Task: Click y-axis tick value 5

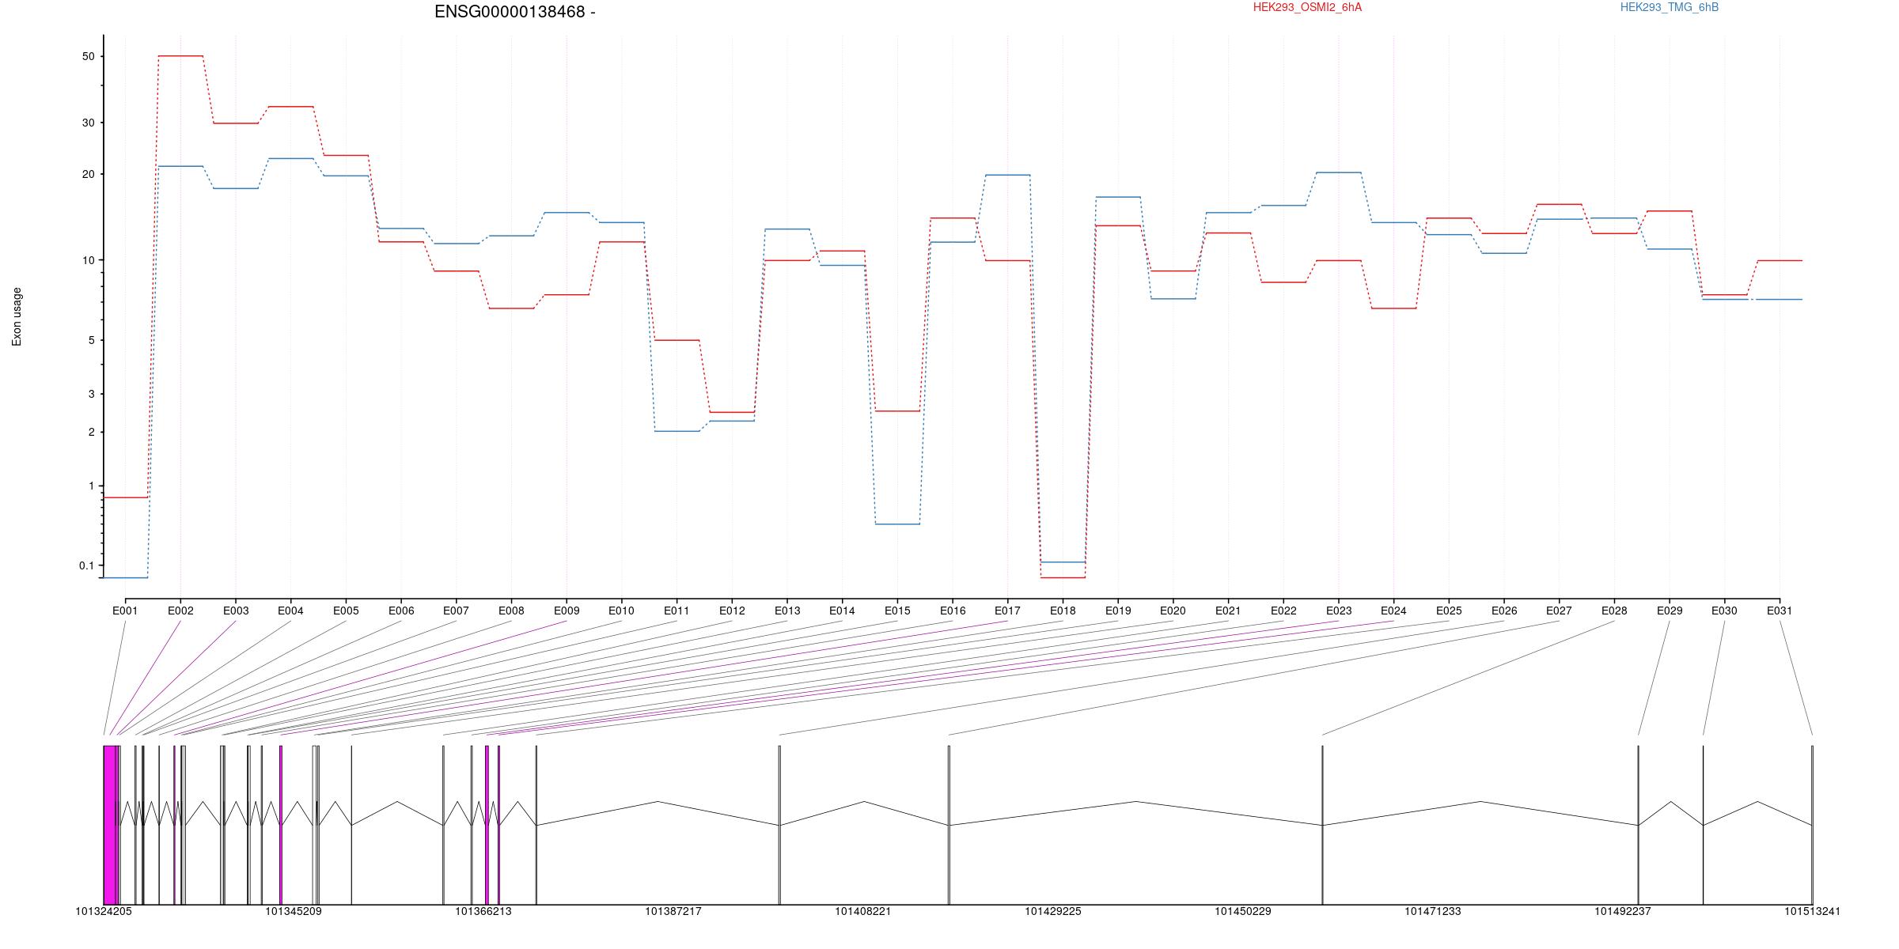Action: pos(91,340)
